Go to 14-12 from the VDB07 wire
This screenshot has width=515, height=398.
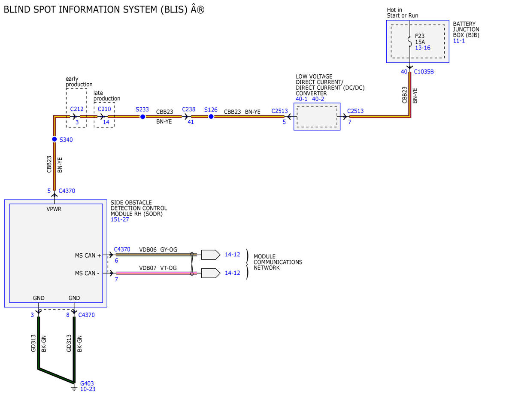tap(232, 273)
